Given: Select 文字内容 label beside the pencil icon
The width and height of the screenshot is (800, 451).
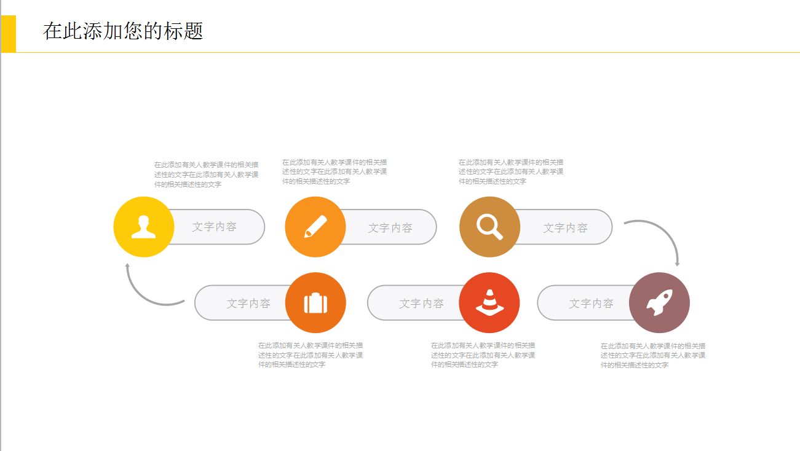Looking at the screenshot, I should point(390,228).
